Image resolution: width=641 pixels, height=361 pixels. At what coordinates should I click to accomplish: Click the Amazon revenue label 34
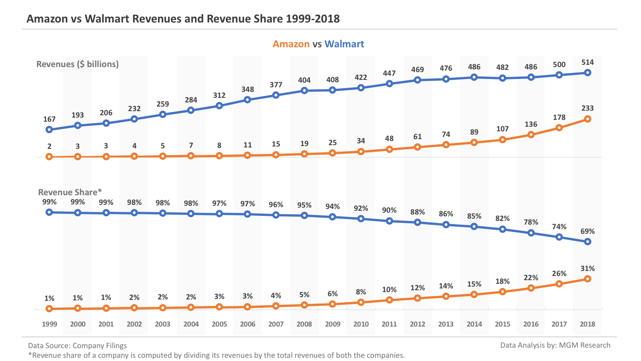click(361, 141)
